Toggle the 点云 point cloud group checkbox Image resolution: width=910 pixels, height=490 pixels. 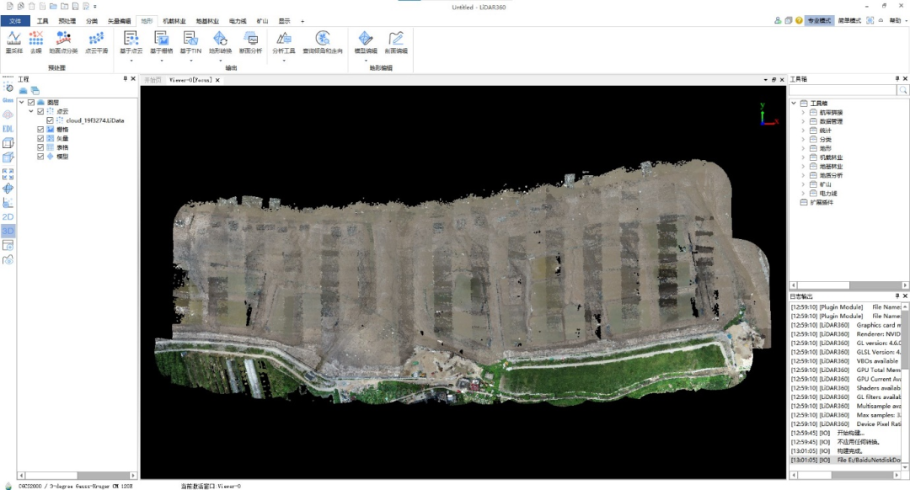tap(40, 111)
